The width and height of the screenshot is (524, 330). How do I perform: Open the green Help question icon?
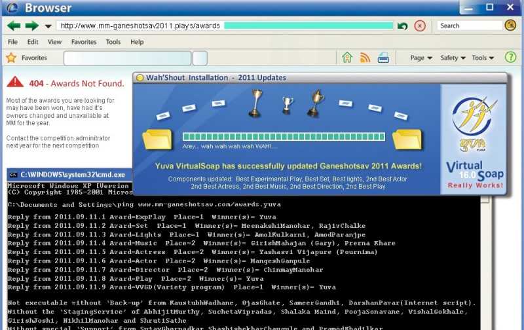510,58
